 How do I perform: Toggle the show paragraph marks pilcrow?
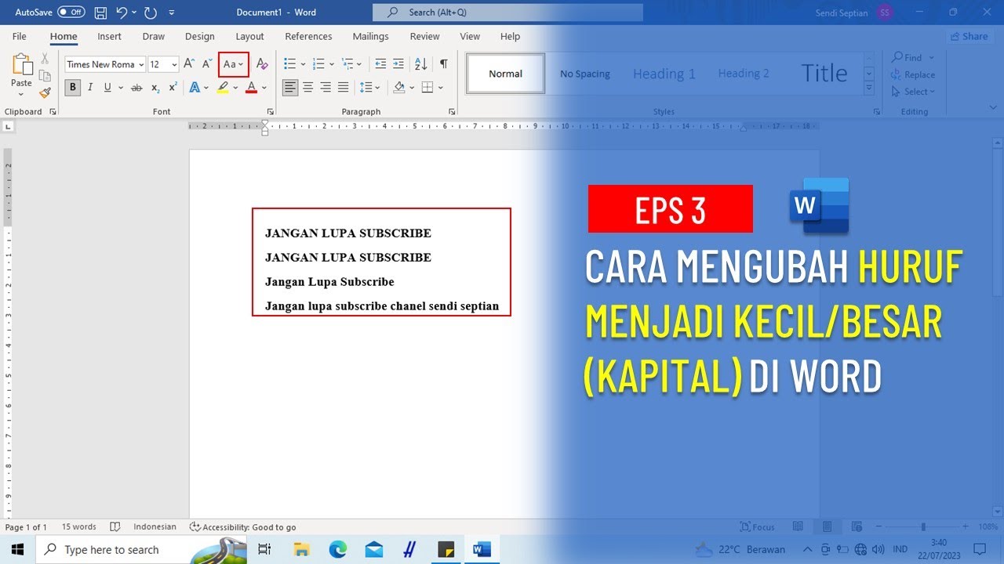tap(444, 64)
